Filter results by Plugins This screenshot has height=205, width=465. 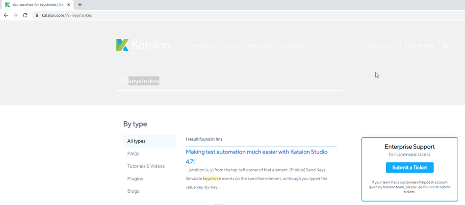[x=135, y=179]
